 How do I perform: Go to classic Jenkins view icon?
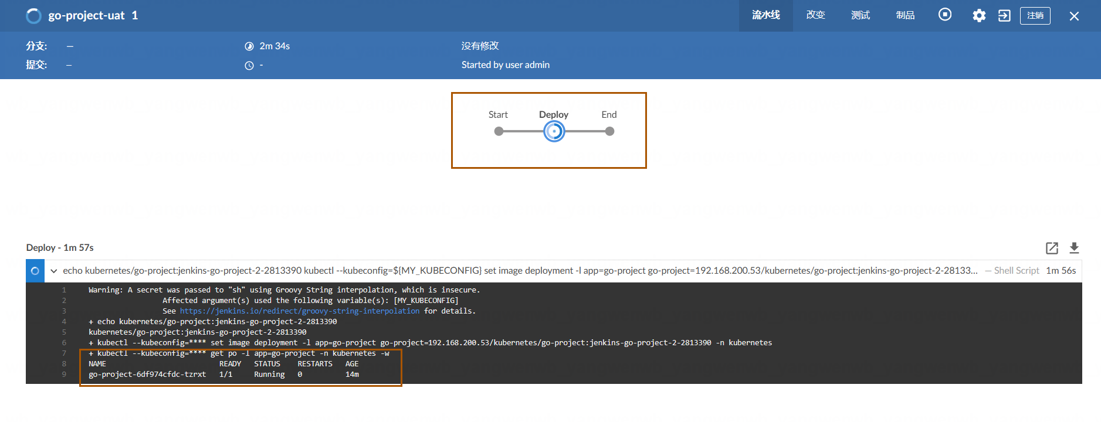(1004, 16)
